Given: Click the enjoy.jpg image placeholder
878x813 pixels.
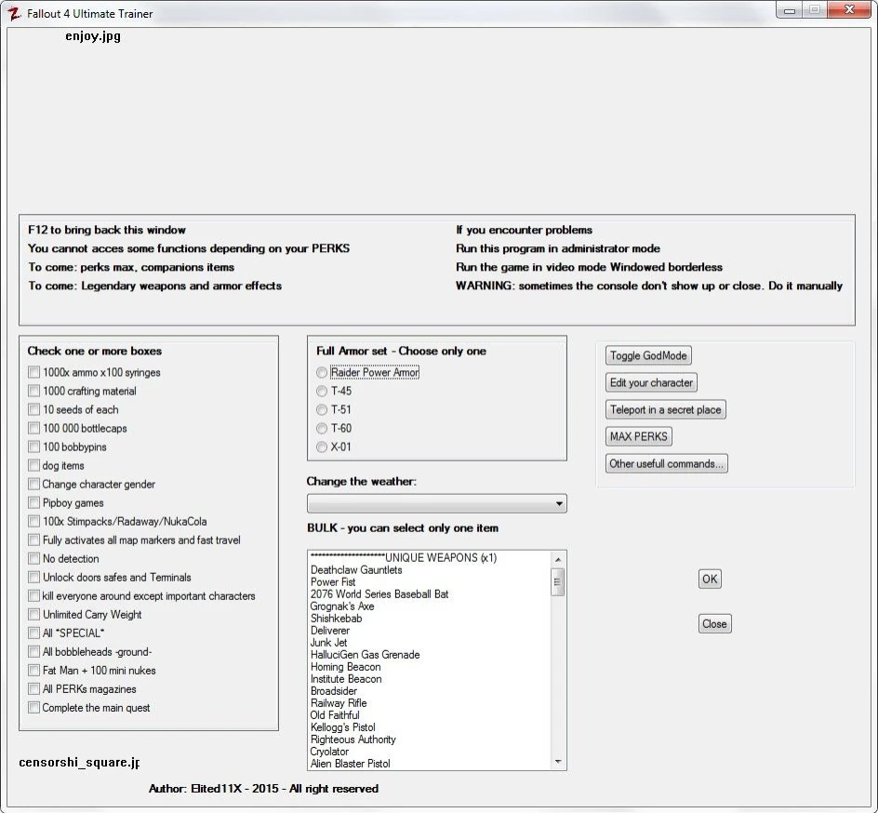Looking at the screenshot, I should (93, 36).
